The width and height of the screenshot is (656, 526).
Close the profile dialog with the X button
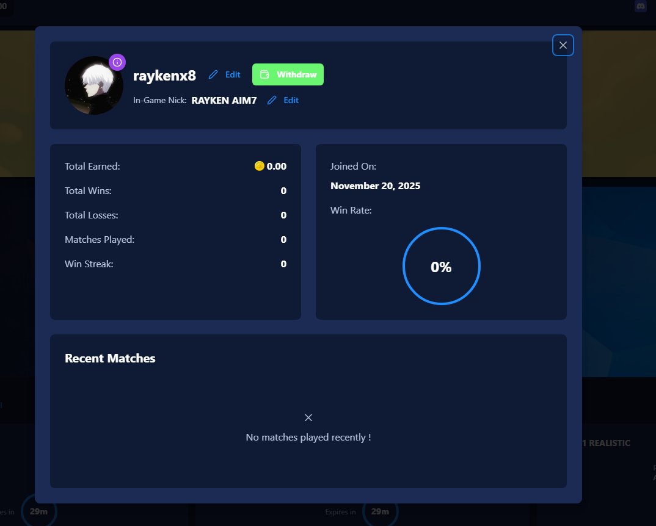point(563,45)
